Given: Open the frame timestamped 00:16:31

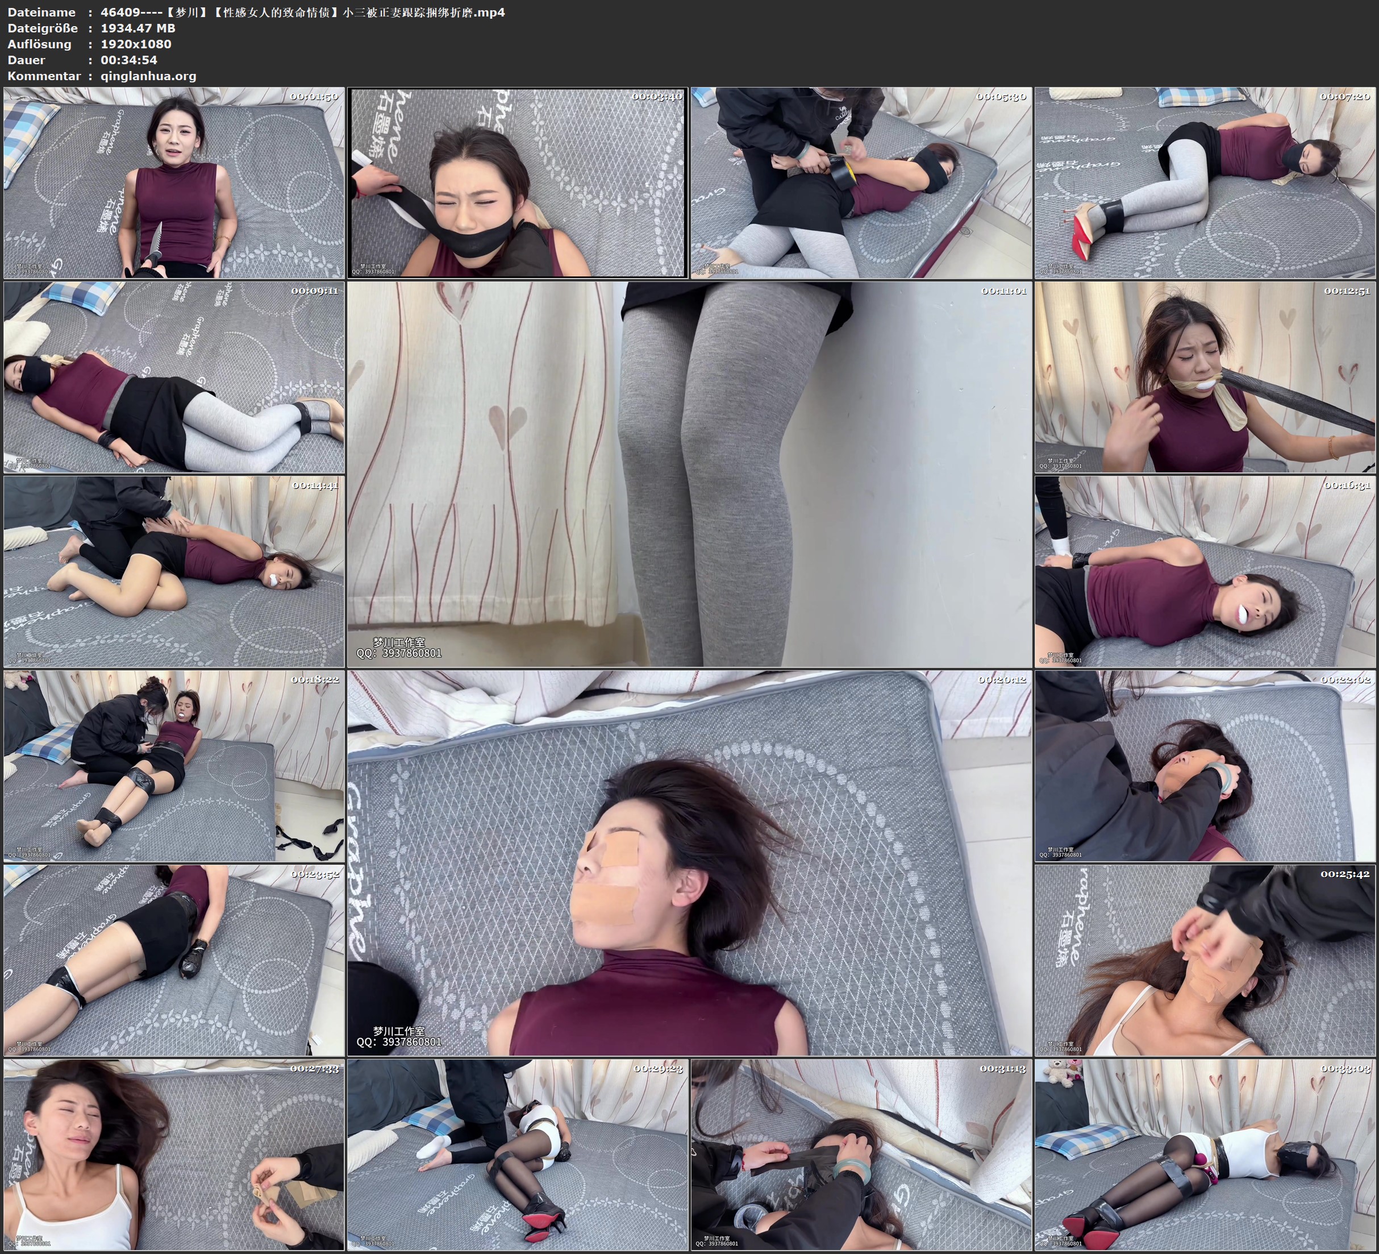Looking at the screenshot, I should tap(1205, 571).
